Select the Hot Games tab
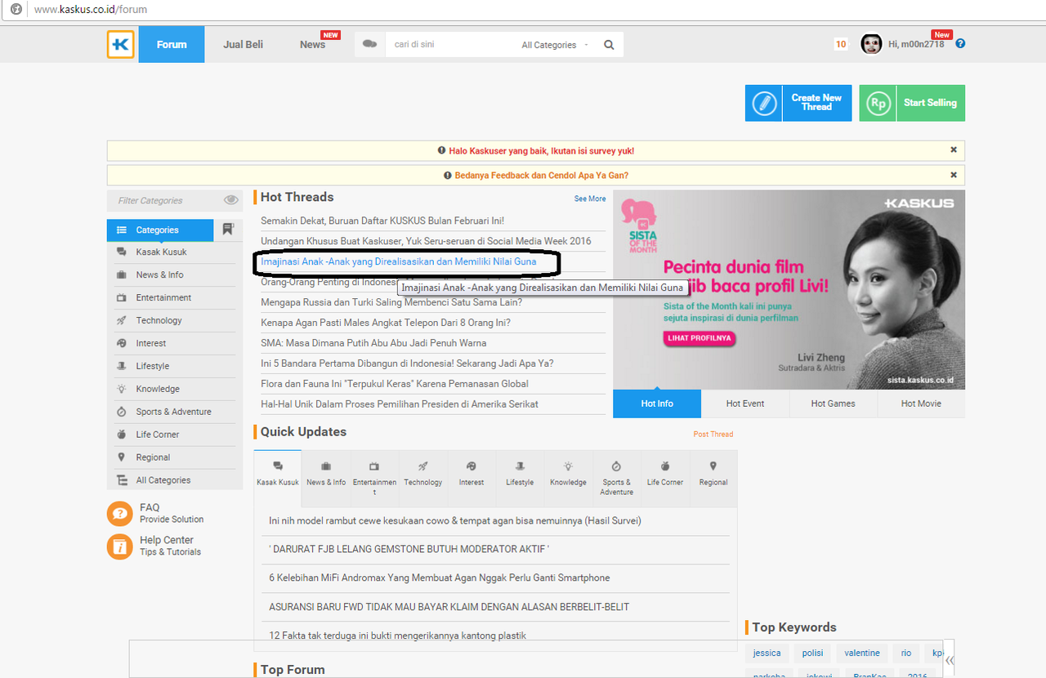The width and height of the screenshot is (1046, 678). click(x=833, y=404)
